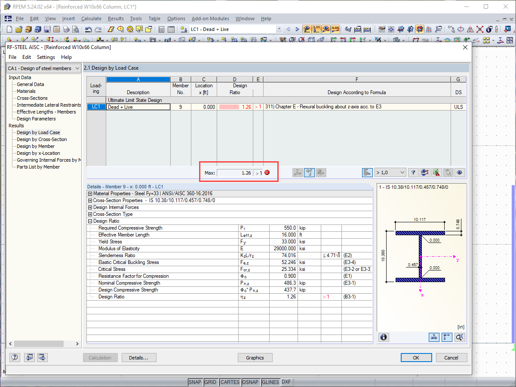Open Settings menu in RF-STEEL AISC
516x387 pixels.
(46, 57)
